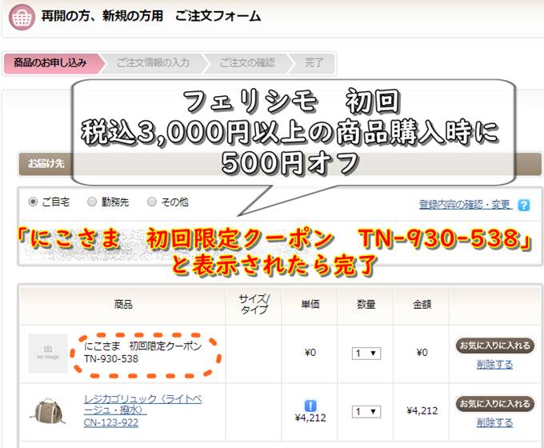Click the レジカゴリュック bag thumbnail
The height and width of the screenshot is (448, 544).
(x=48, y=411)
